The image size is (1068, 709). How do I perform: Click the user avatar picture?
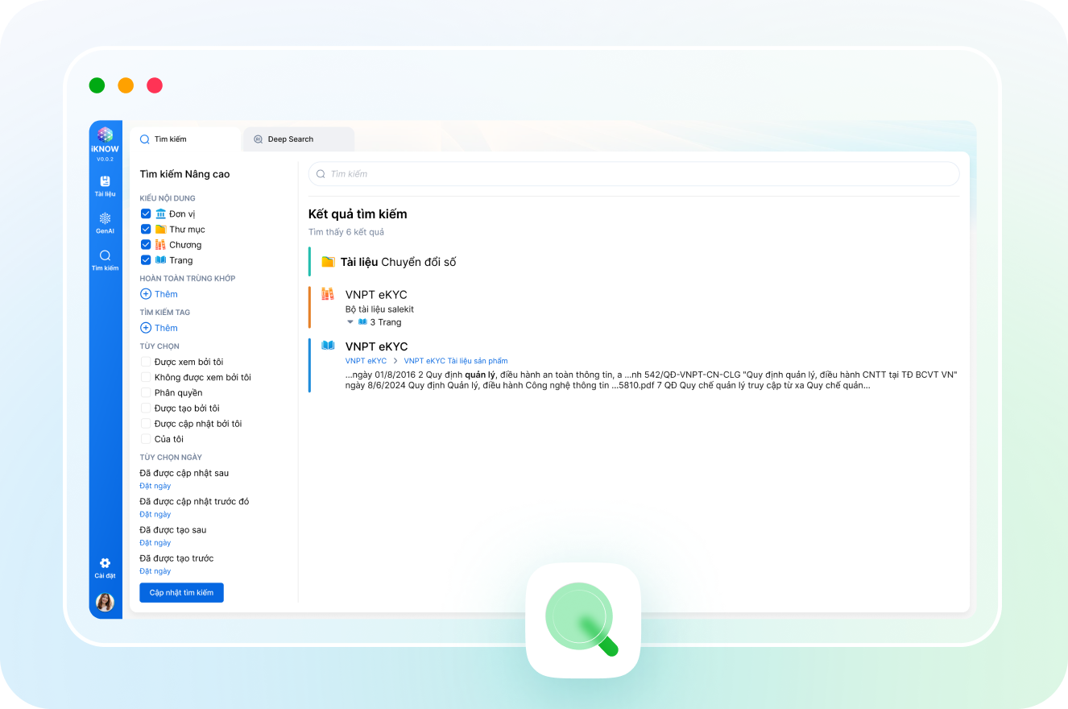coord(105,603)
